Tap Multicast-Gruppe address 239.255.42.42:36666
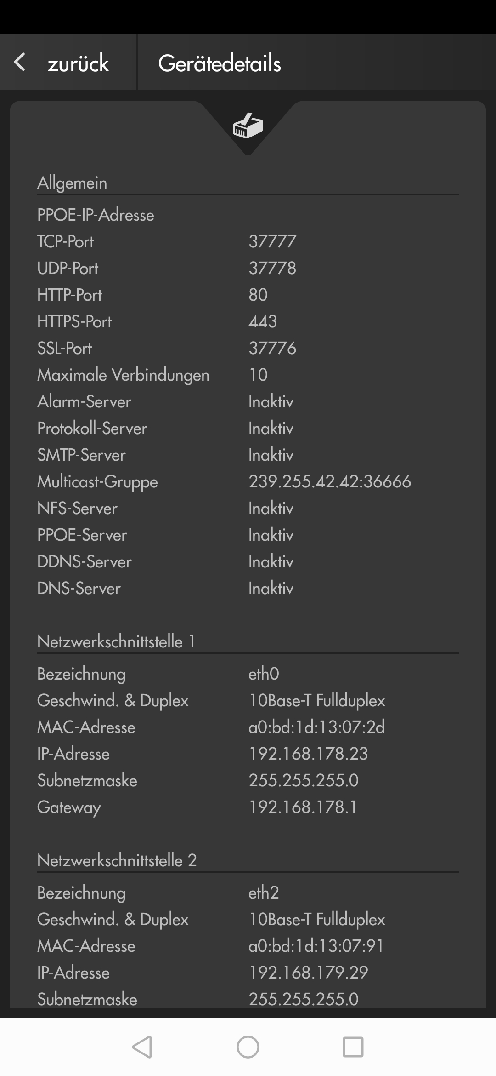The width and height of the screenshot is (496, 1076). coord(330,481)
